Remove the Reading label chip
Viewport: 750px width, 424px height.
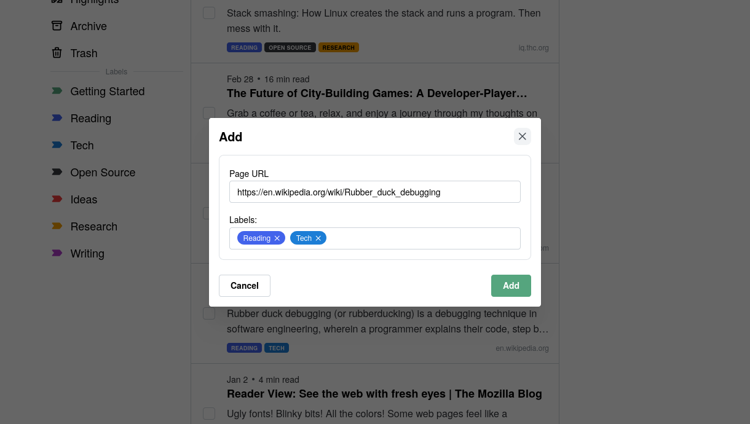point(277,238)
